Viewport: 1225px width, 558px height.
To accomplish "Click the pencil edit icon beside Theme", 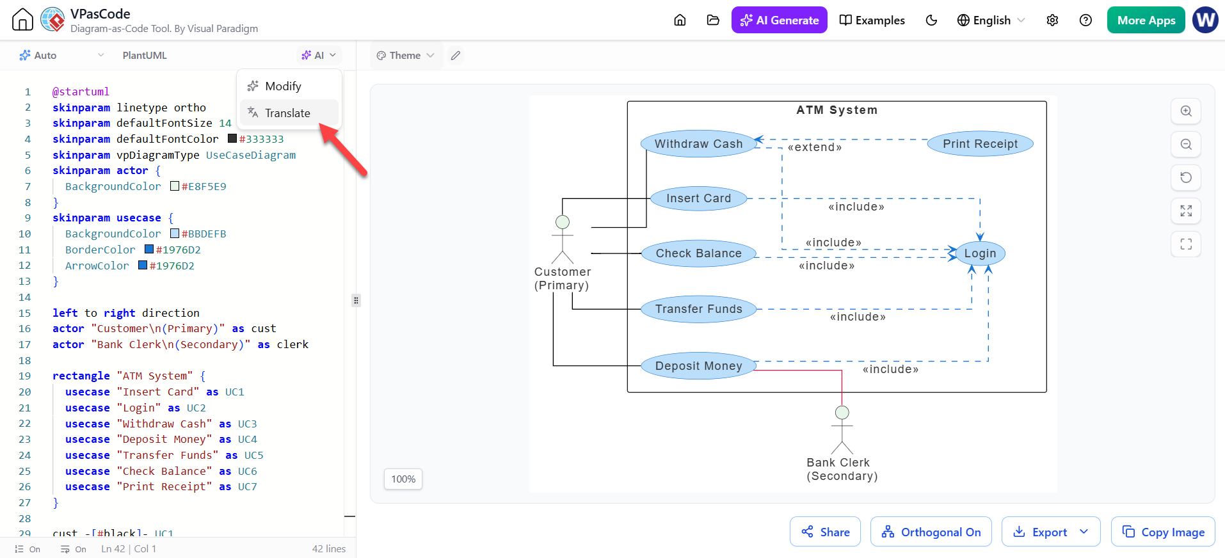I will click(x=455, y=56).
